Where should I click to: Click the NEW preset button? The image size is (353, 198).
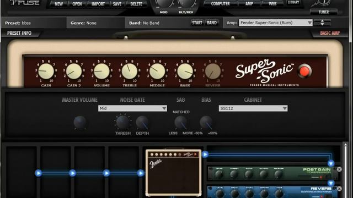(x=58, y=4)
